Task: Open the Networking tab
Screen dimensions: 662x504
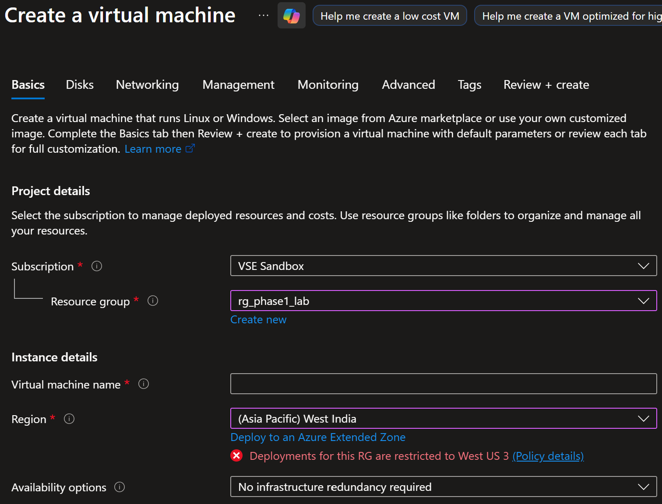Action: click(147, 85)
